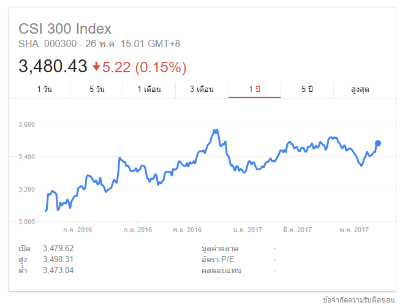Open the 1 เดือน chart range
The height and width of the screenshot is (308, 408).
[x=149, y=89]
